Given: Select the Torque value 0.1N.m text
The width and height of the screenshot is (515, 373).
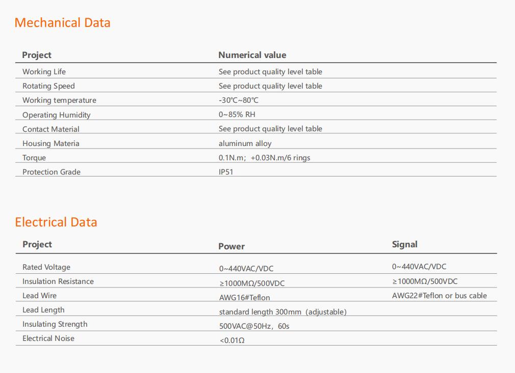Looking at the screenshot, I should pos(232,158).
